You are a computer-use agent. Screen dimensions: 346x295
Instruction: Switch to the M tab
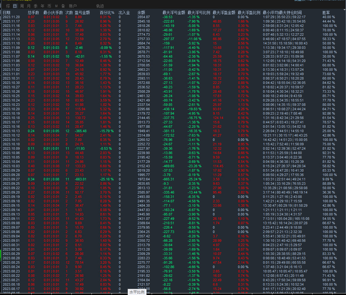[x=56, y=6]
